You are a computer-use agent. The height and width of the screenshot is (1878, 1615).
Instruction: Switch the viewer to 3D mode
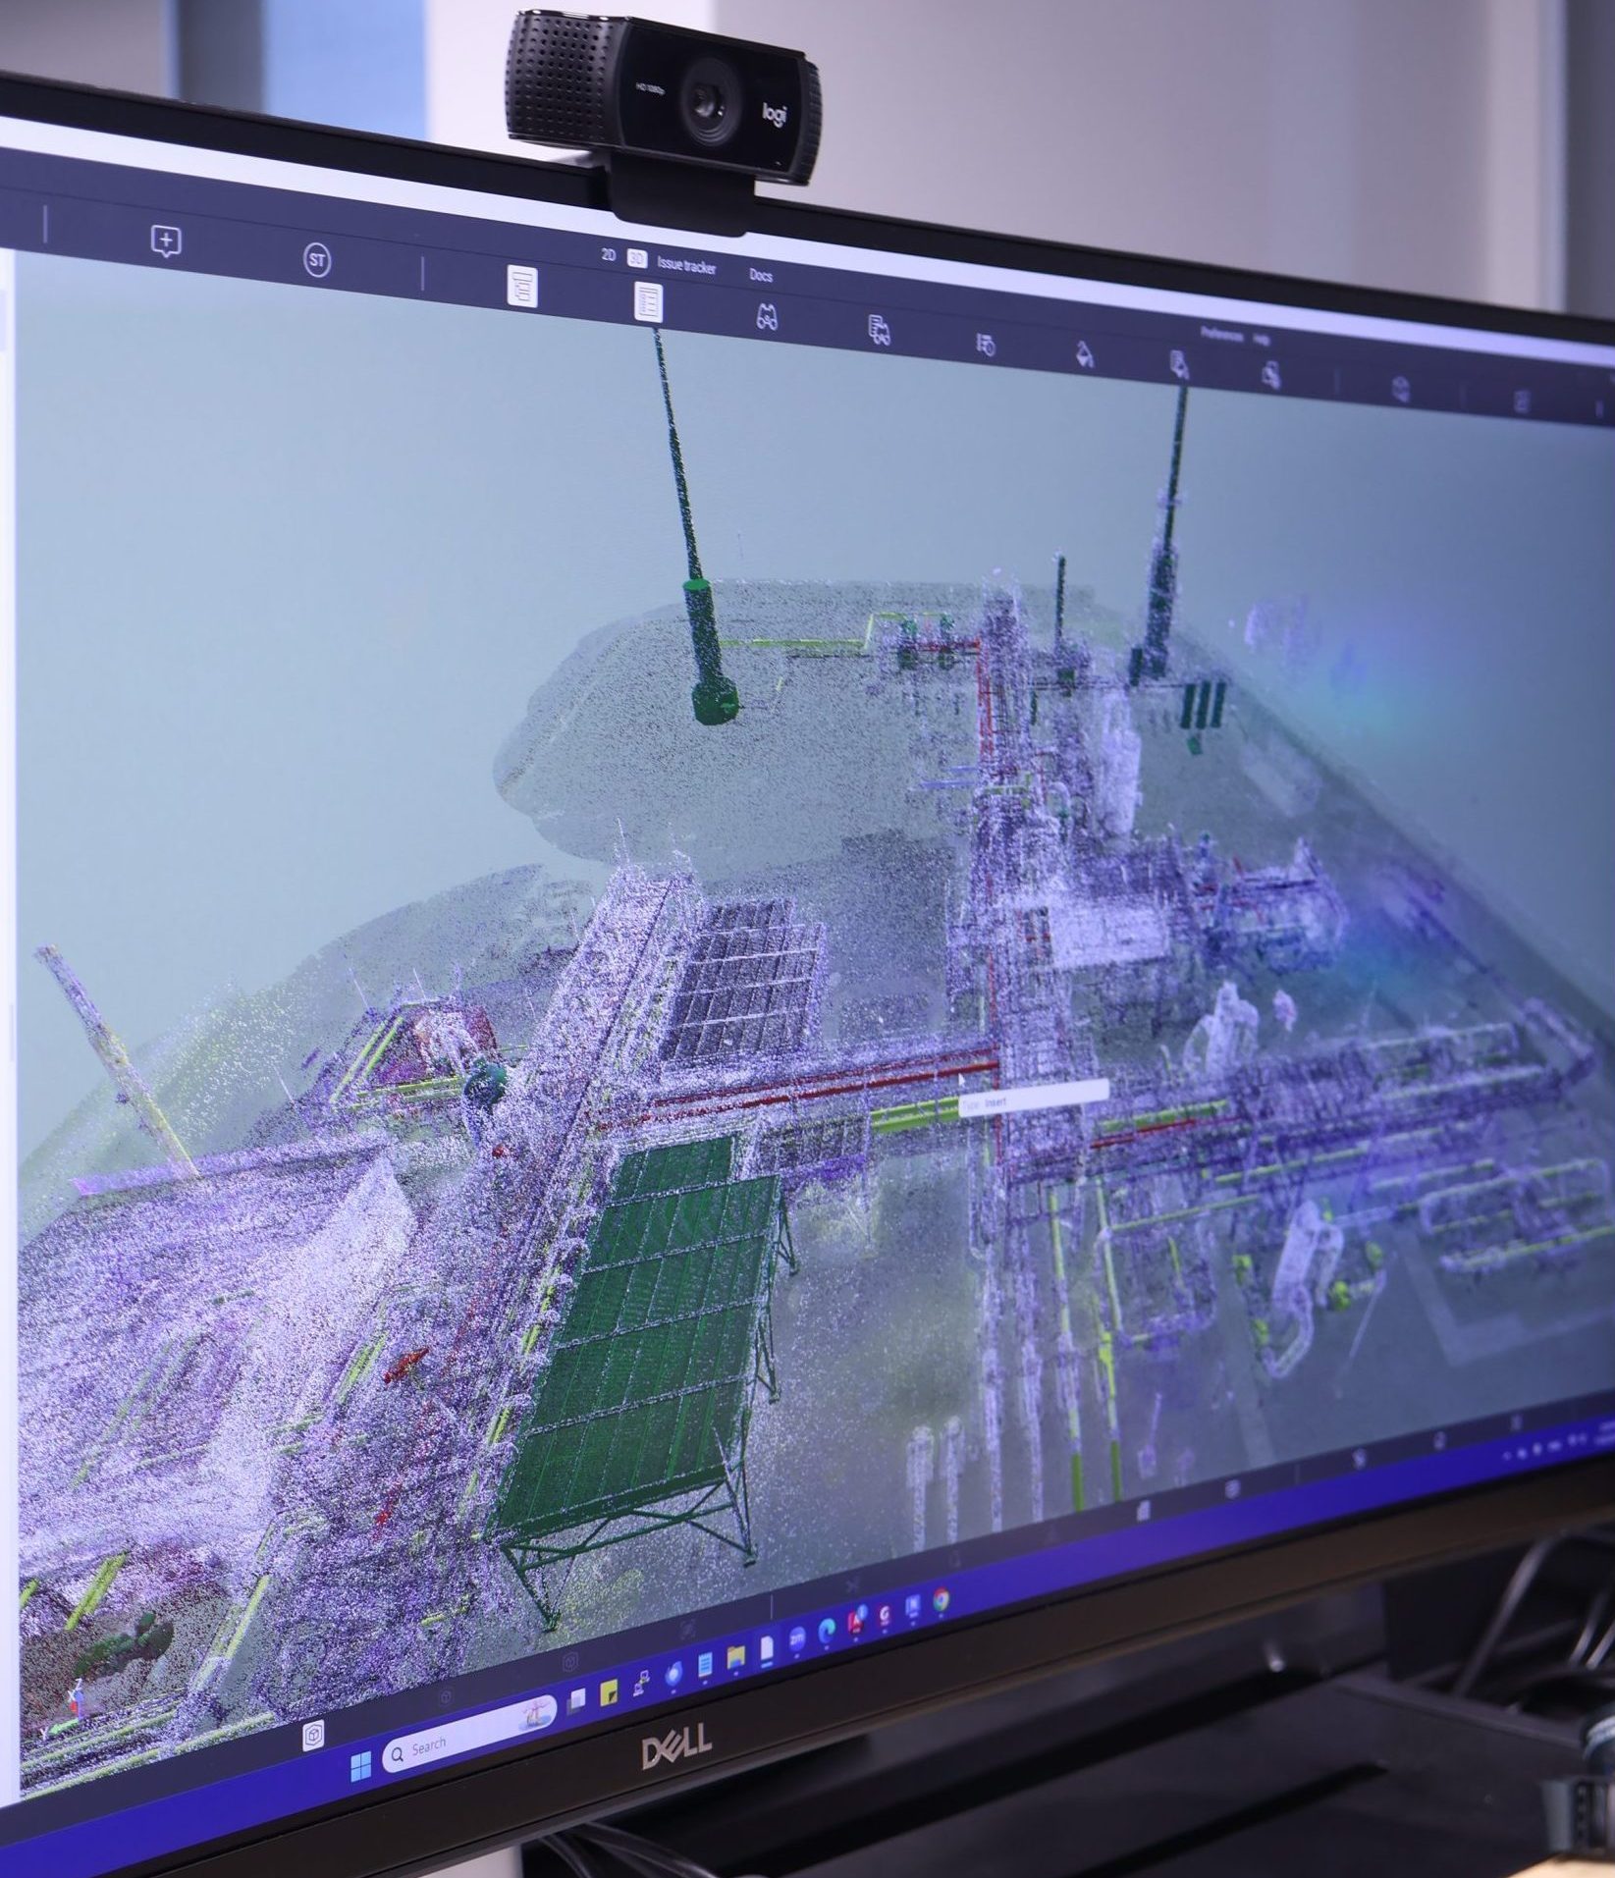click(635, 257)
